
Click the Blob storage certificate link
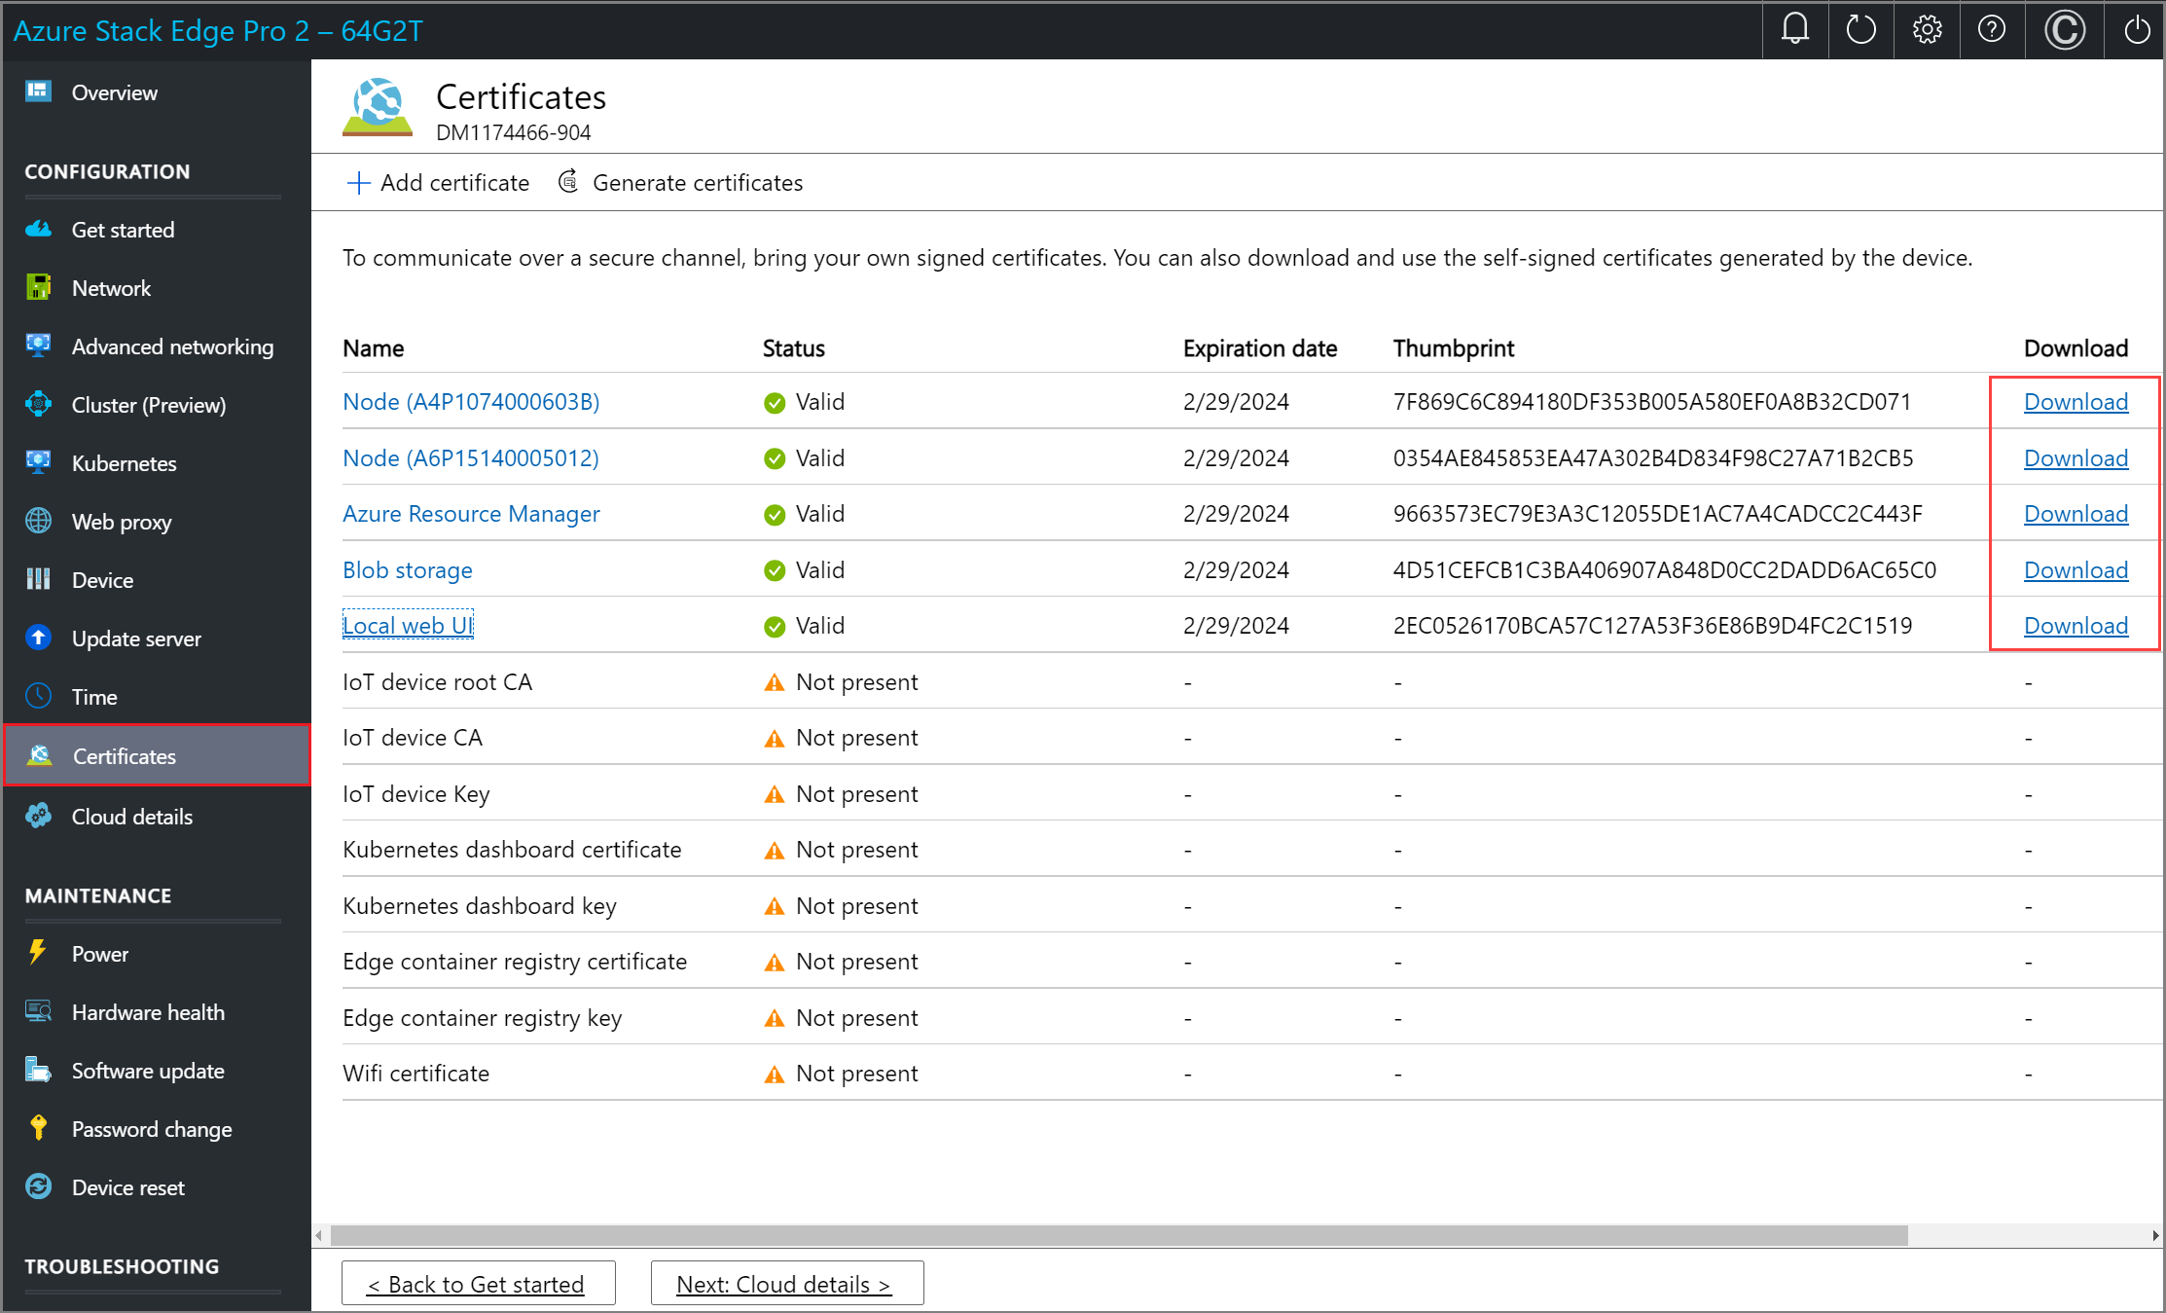[x=407, y=568]
